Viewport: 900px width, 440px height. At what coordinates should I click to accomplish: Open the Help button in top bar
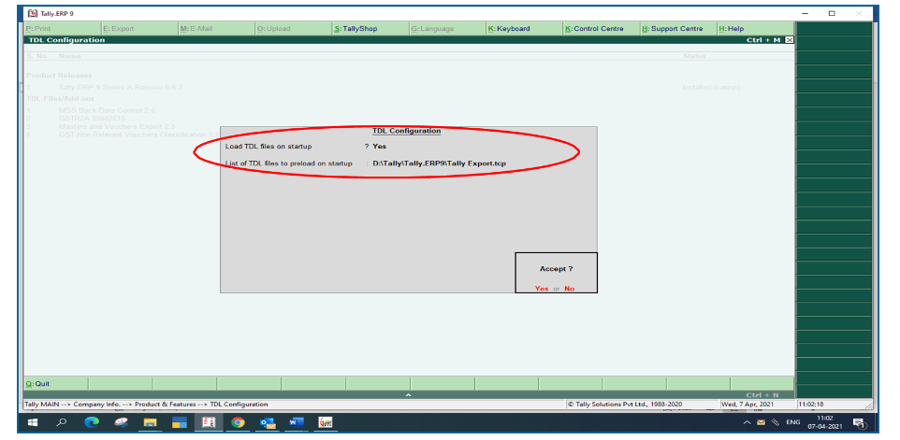click(x=755, y=29)
